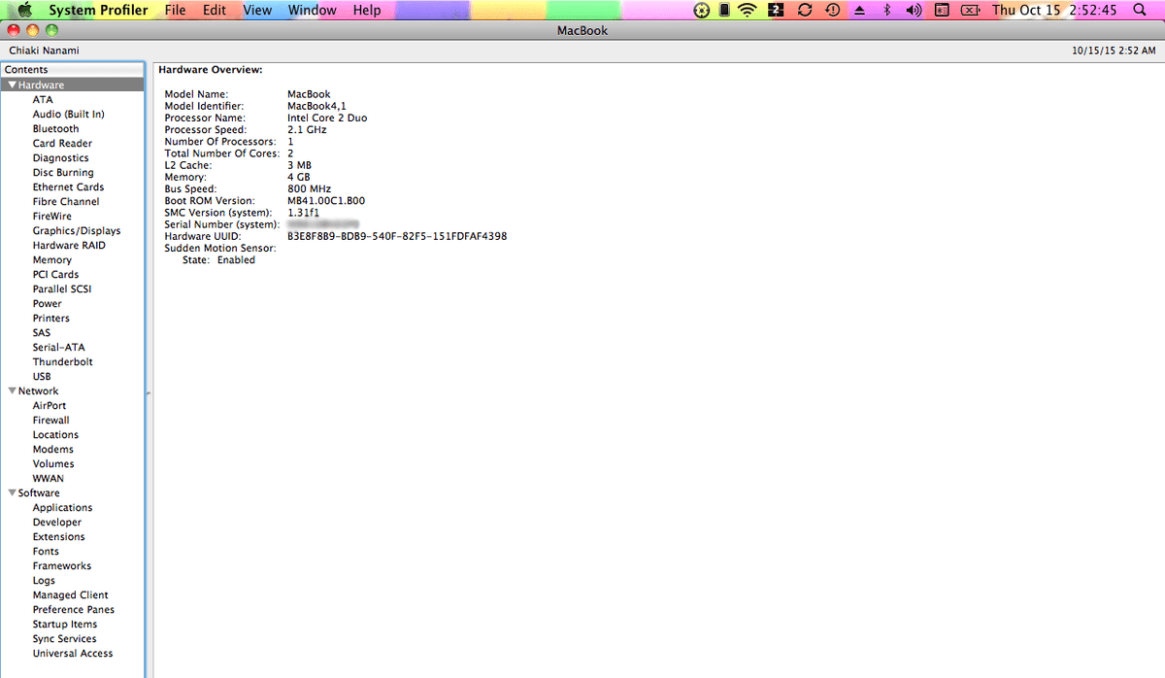This screenshot has width=1165, height=678.
Task: Select Hardware RAID entry
Action: click(x=69, y=246)
